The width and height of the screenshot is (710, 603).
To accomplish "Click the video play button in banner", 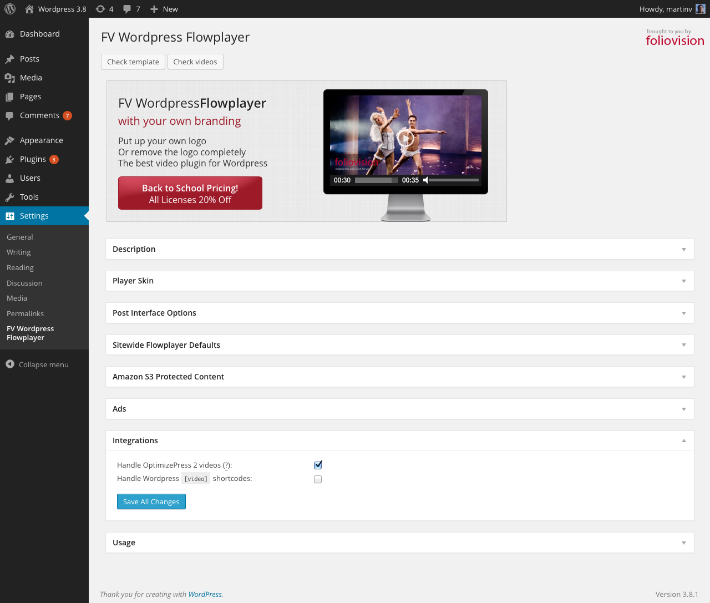I will tap(405, 138).
